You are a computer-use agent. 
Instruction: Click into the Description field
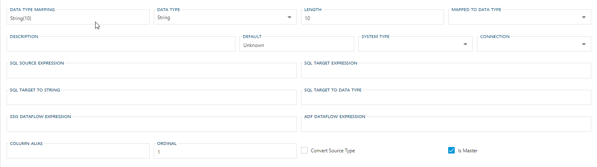[x=121, y=45]
